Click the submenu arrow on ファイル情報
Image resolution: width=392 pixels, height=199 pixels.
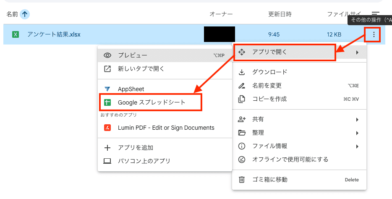click(357, 146)
